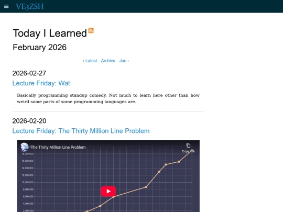283x212 pixels.
Task: Go to the 'Jan ›' month link
Action: tap(124, 61)
